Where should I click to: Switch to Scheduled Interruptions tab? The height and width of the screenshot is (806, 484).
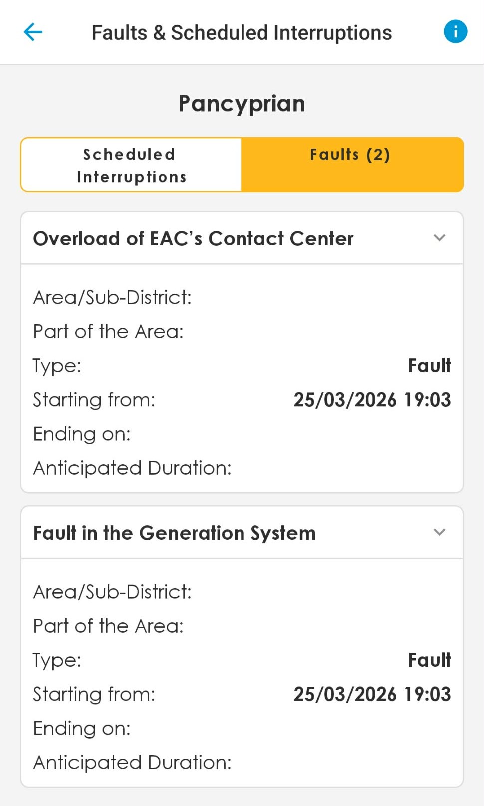pos(131,165)
